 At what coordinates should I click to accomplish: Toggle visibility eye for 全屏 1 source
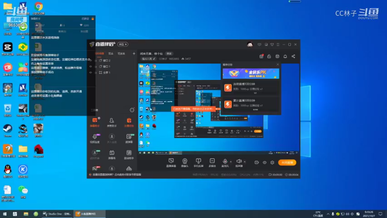[90, 73]
